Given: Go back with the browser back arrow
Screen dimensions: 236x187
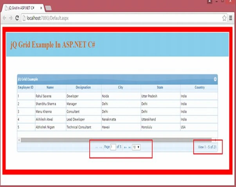Looking at the screenshot, I should (5, 18).
